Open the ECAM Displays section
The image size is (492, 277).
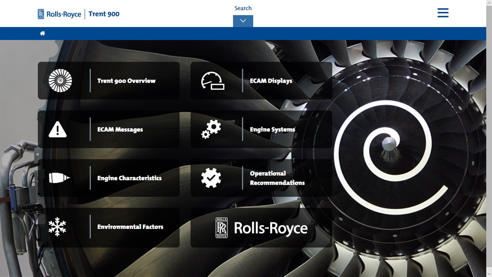coord(271,80)
